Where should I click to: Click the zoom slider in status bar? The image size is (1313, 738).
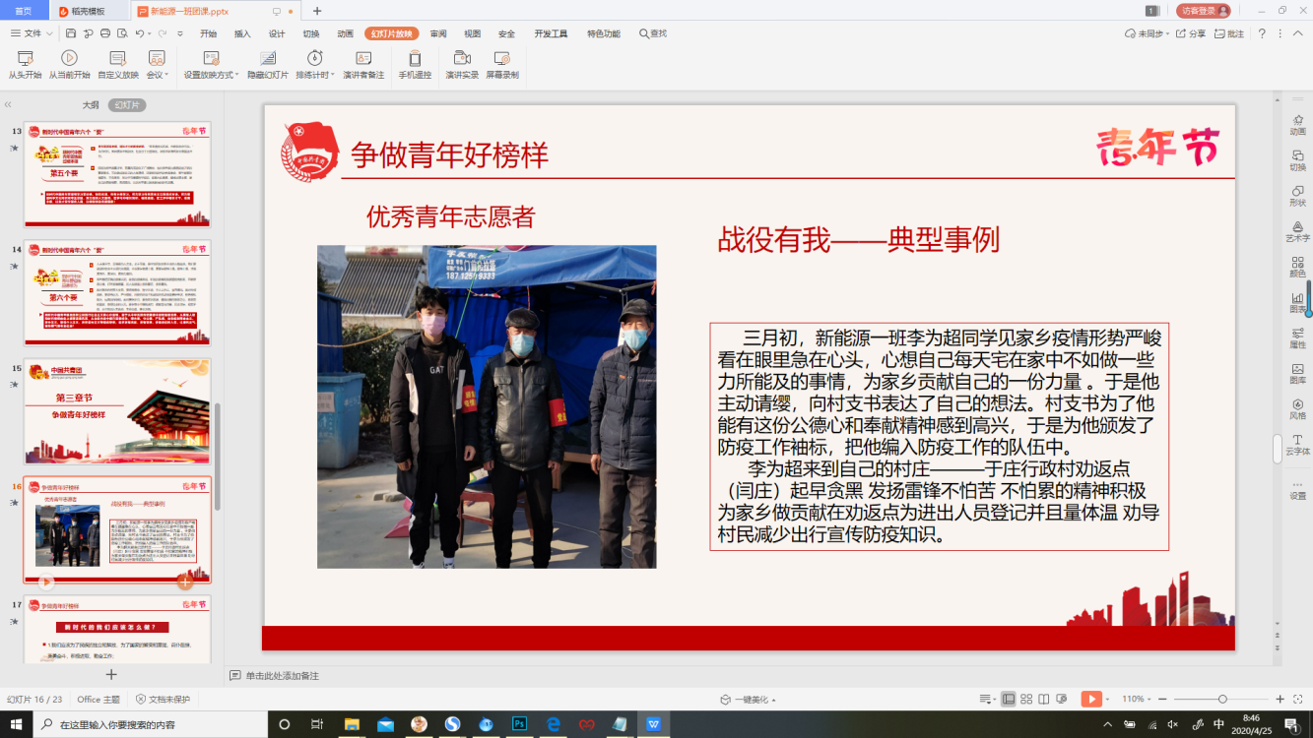(1222, 699)
